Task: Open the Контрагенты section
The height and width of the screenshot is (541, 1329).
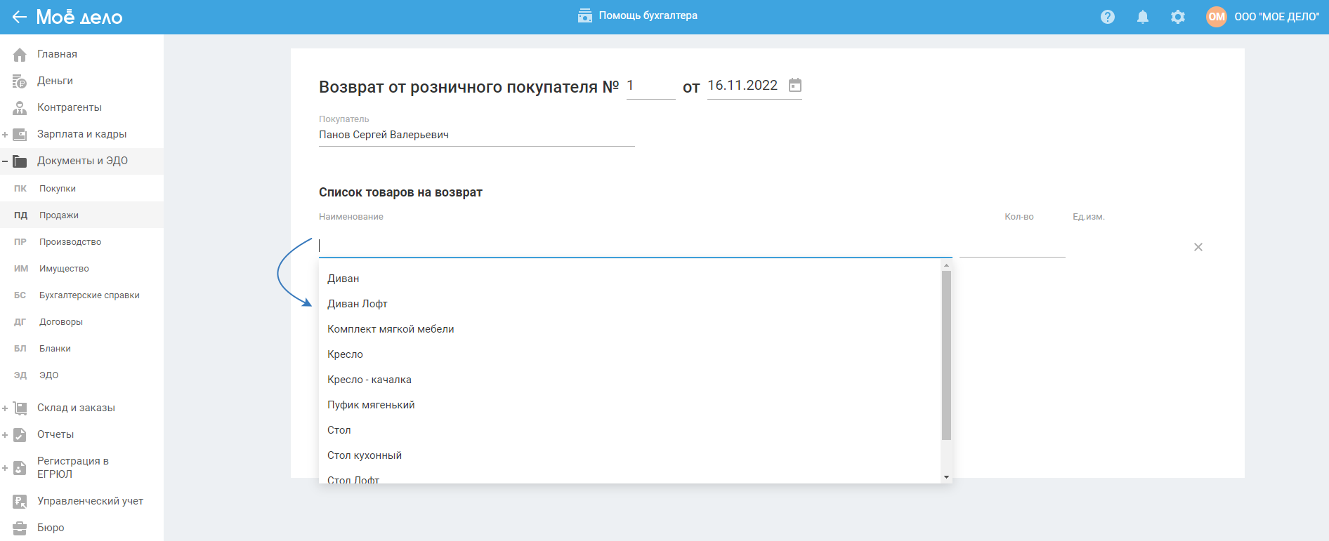Action: [70, 107]
